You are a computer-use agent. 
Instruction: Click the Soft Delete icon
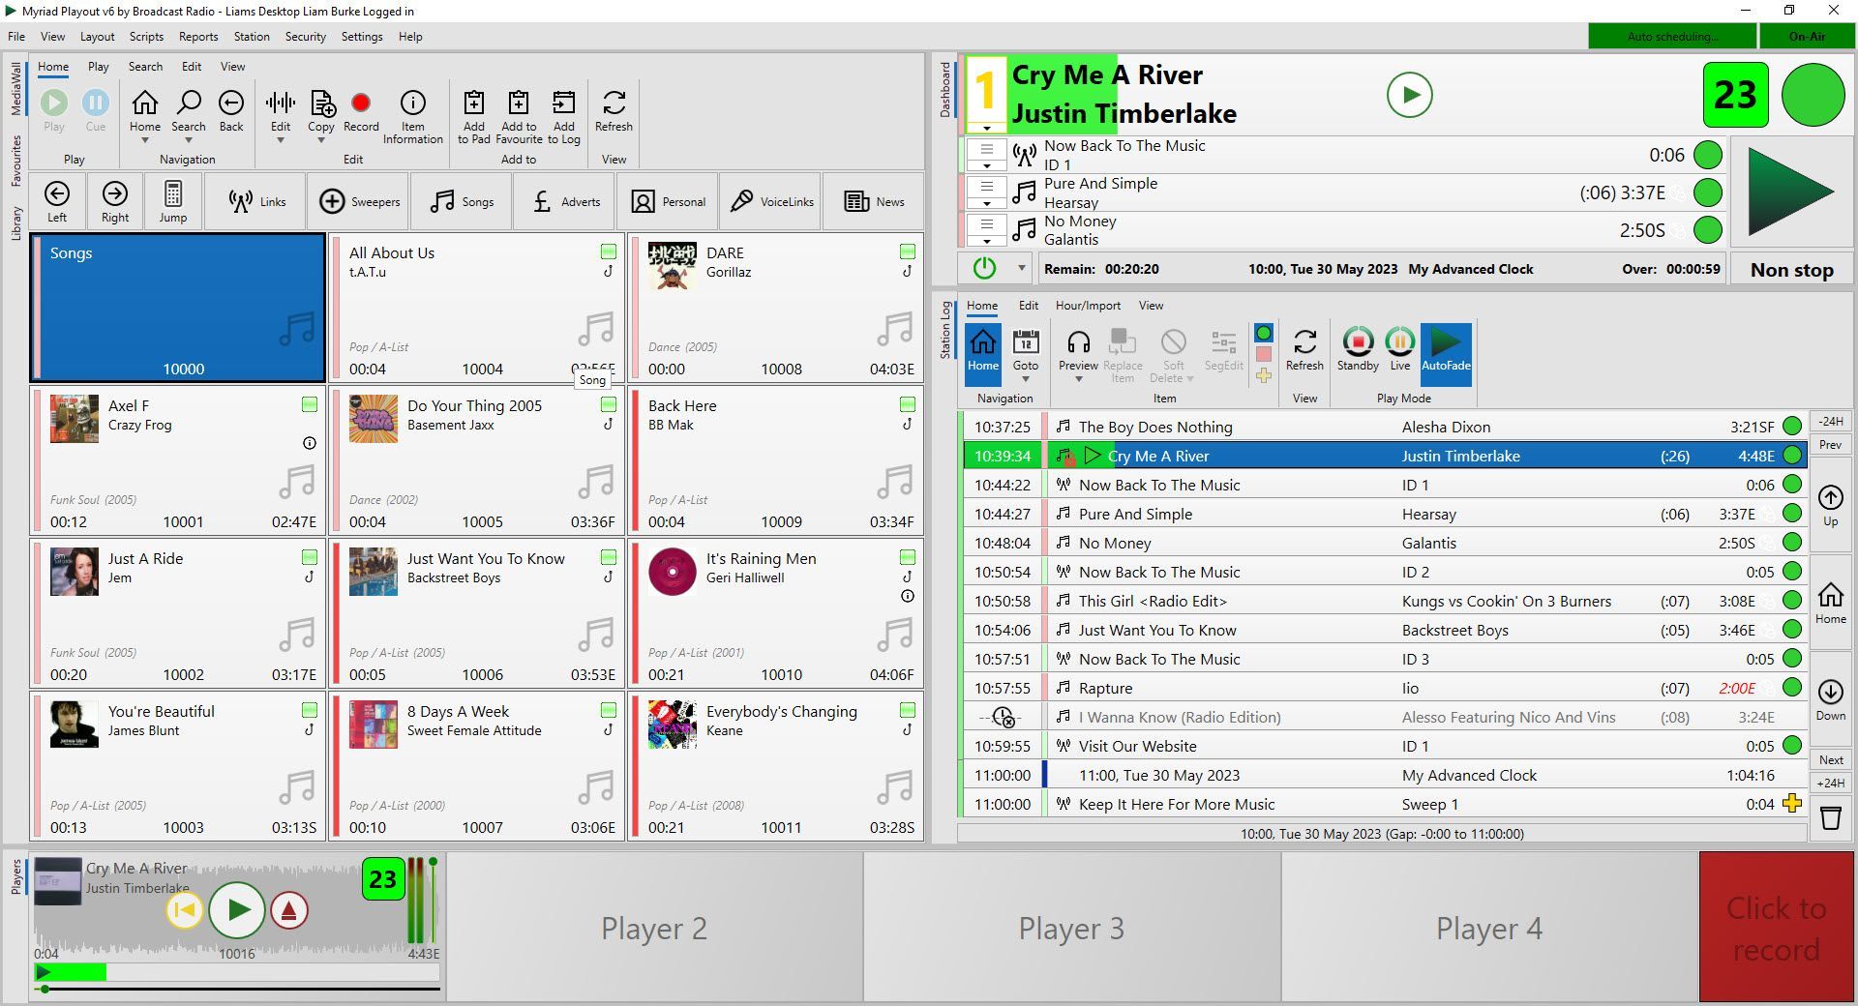tap(1172, 352)
